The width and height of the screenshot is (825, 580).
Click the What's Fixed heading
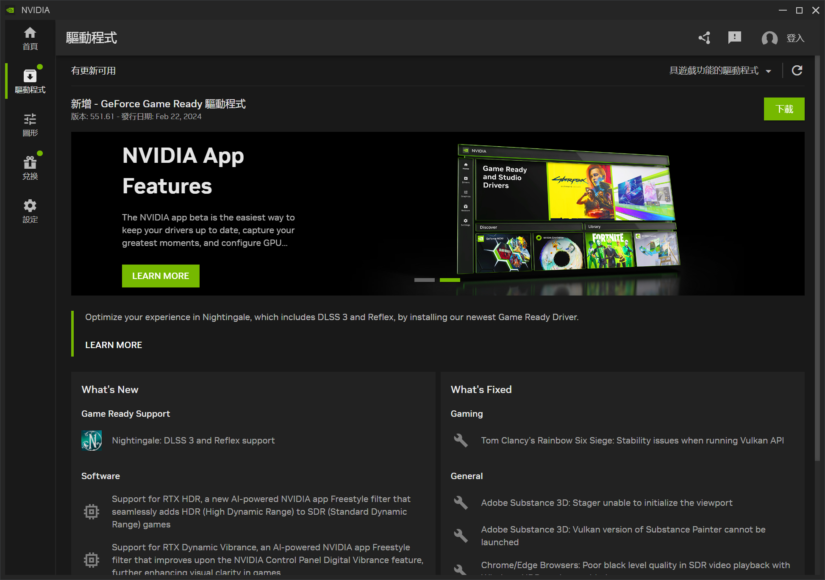click(x=481, y=390)
